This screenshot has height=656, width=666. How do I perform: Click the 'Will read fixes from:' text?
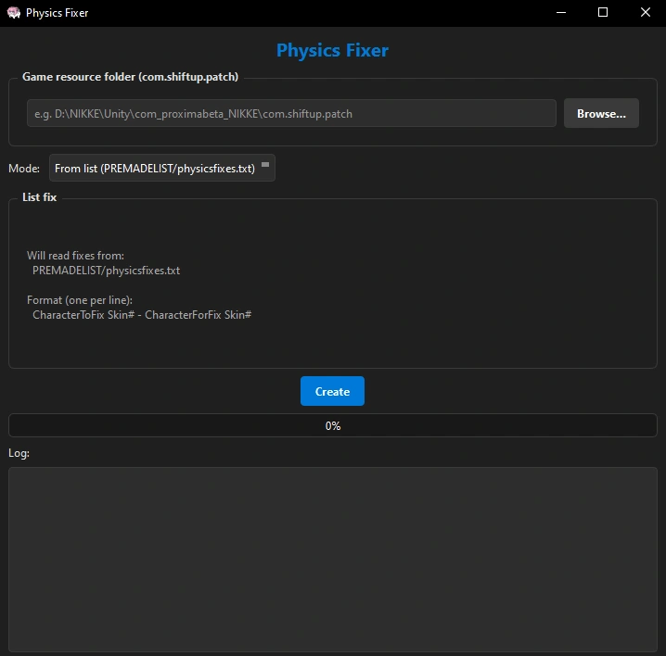point(76,256)
